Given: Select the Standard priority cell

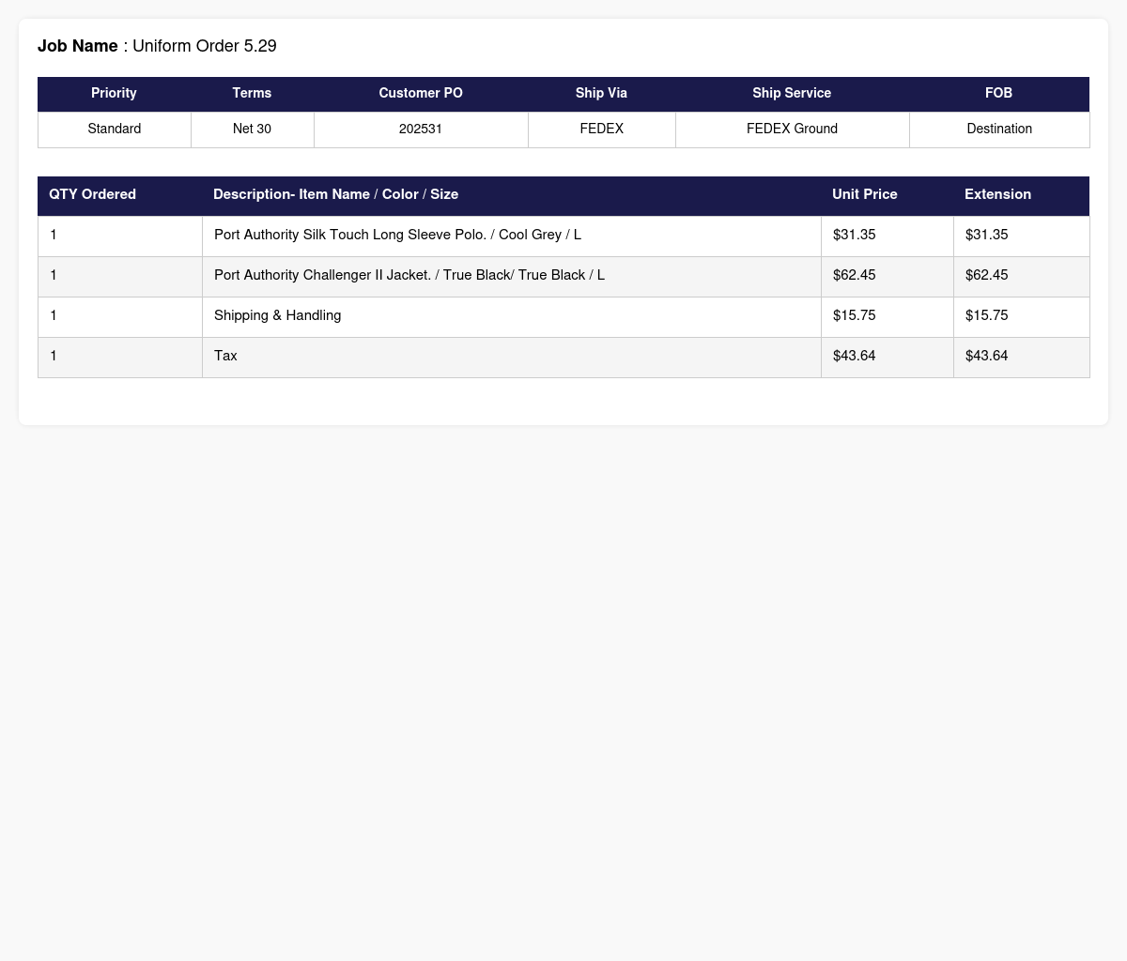Looking at the screenshot, I should pyautogui.click(x=115, y=130).
